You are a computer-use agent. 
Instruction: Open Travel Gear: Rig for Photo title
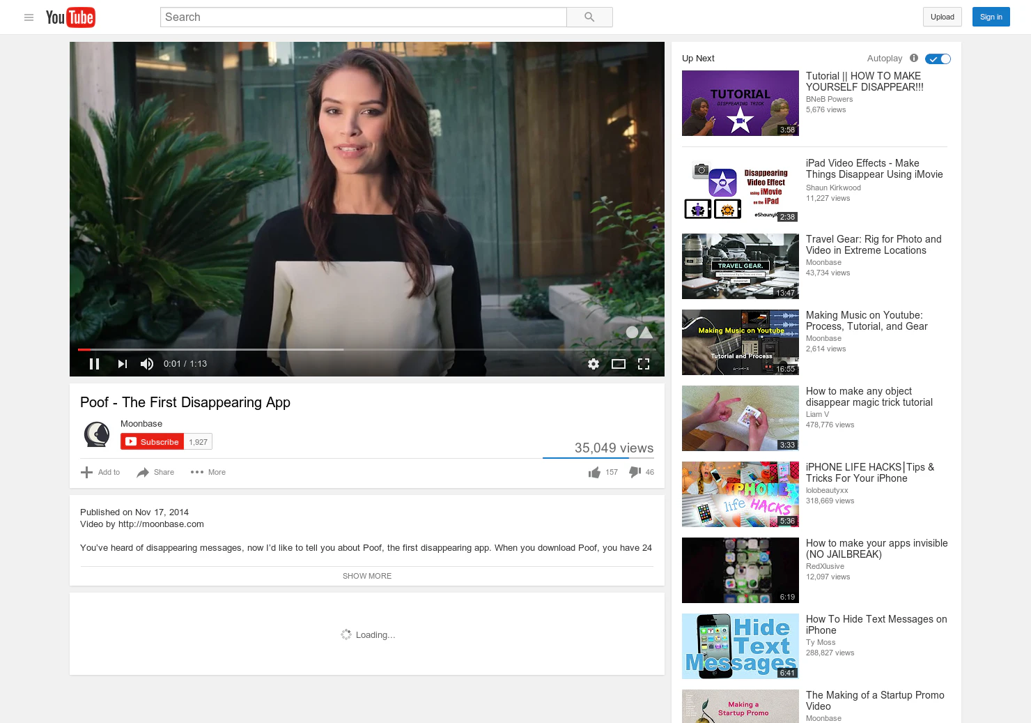[874, 245]
